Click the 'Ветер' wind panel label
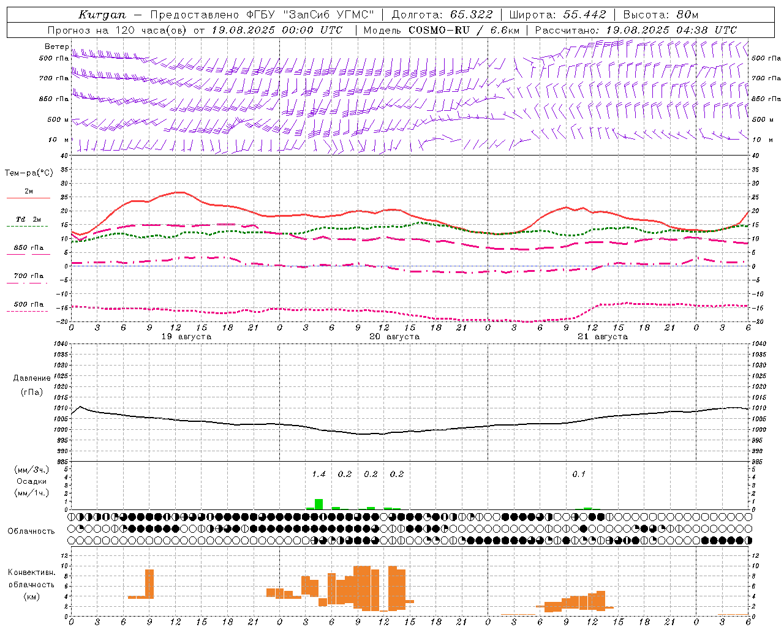This screenshot has height=627, width=784. tap(56, 47)
